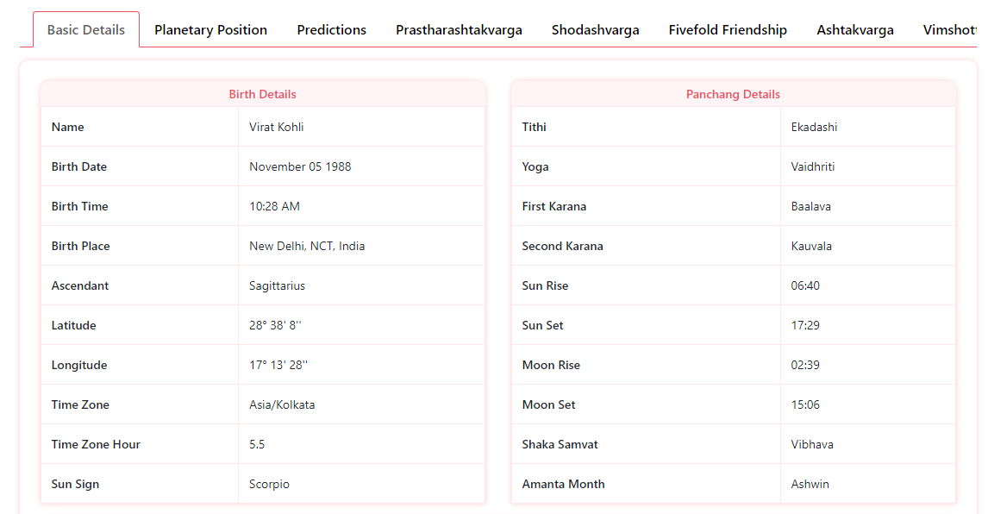
Task: Switch to the Ashtakvarga tab
Action: [x=854, y=30]
